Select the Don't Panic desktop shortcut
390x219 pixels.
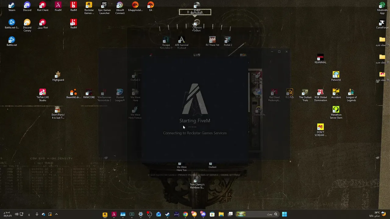[x=58, y=113]
